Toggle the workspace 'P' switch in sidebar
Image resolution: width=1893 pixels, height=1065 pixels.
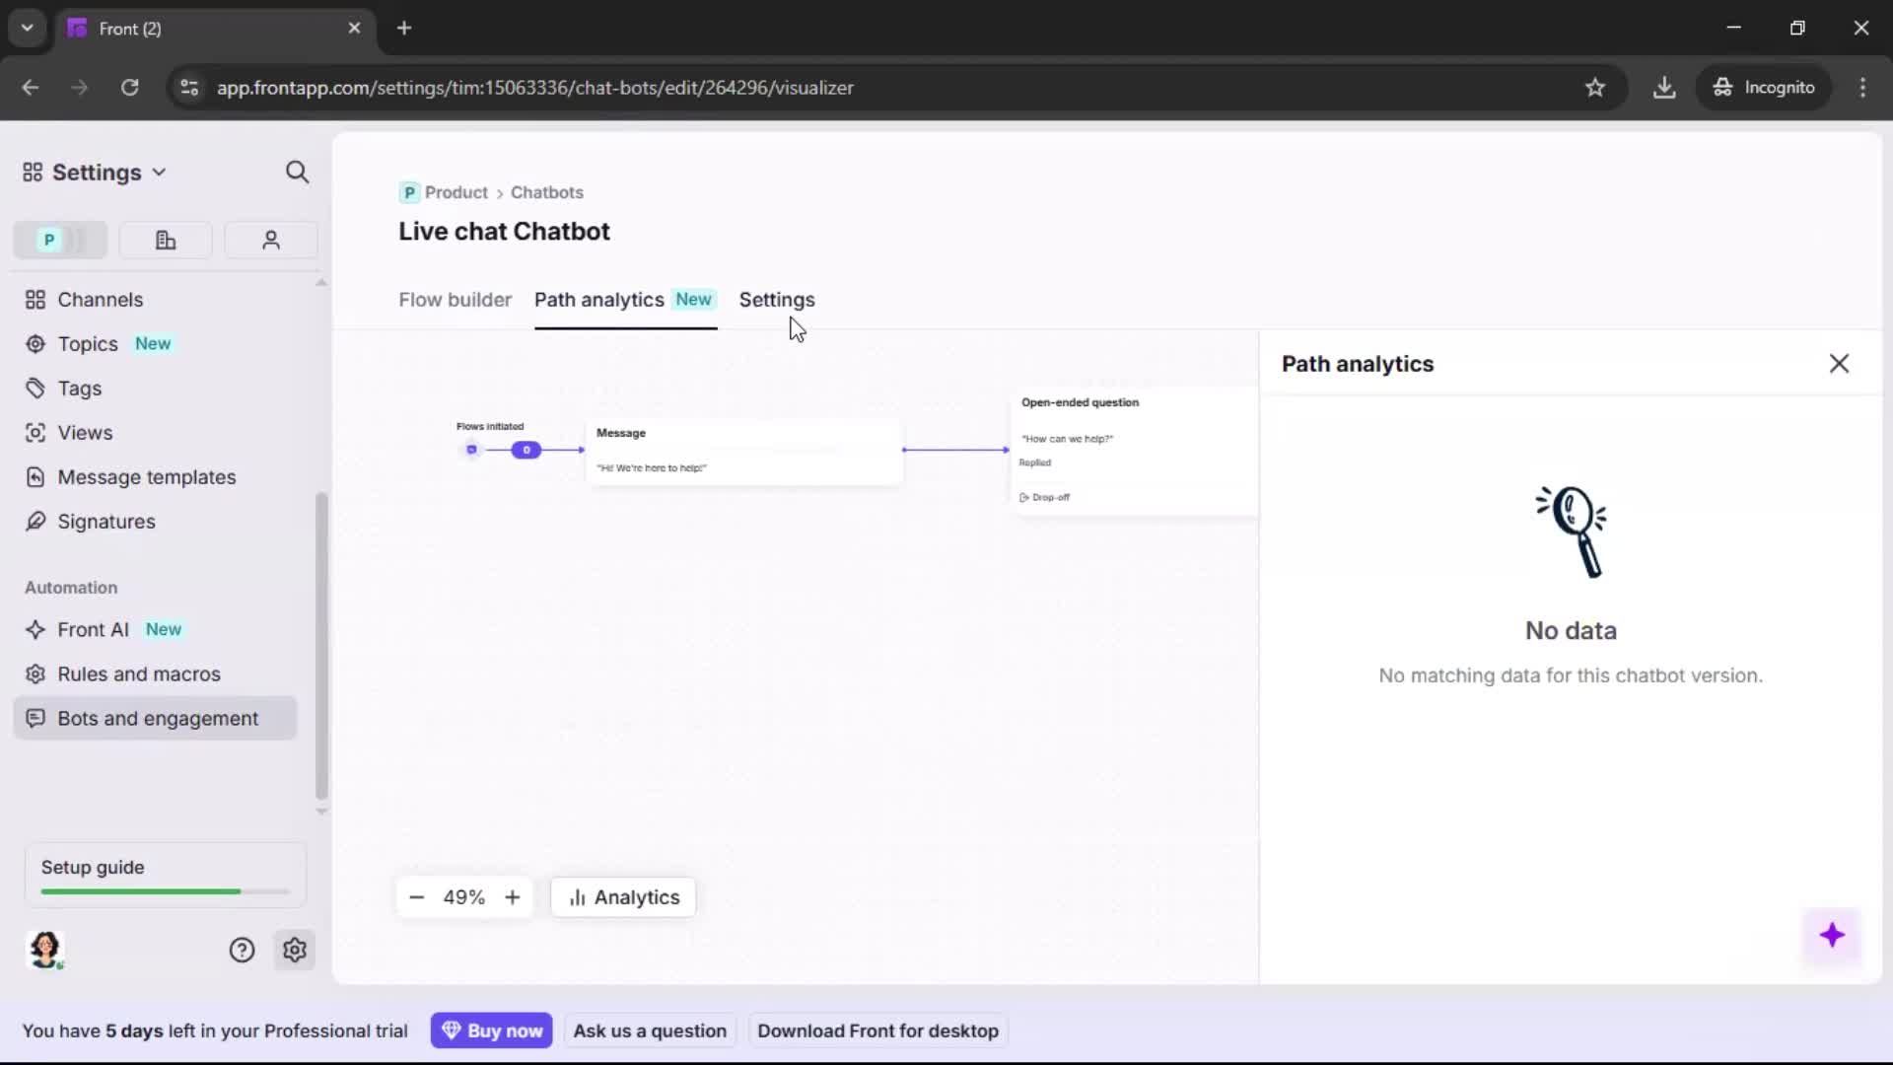click(x=59, y=240)
